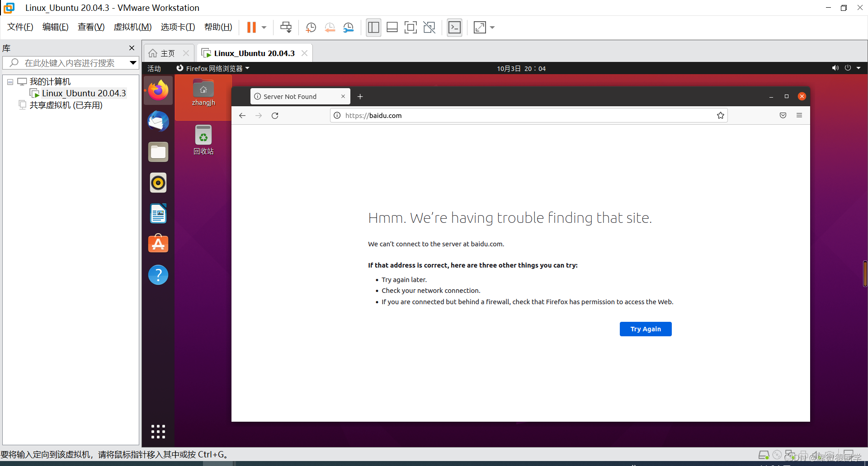Open the volume indicator in top bar
This screenshot has height=466, width=868.
pyautogui.click(x=835, y=68)
